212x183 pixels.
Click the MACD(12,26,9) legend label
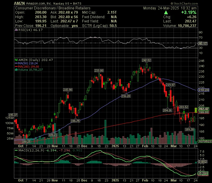tap(31, 150)
